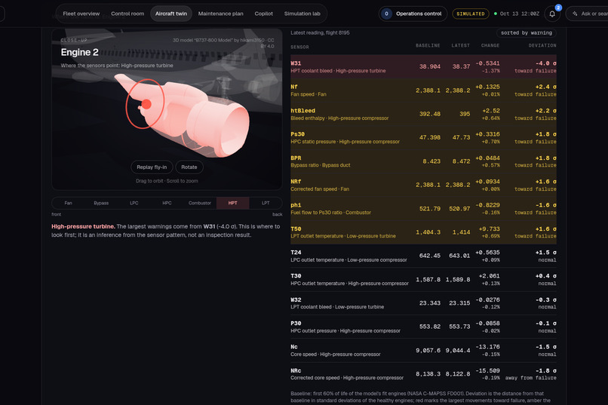This screenshot has width=608, height=405.
Task: Select the T30 HPC outlet temperature row
Action: [423, 280]
